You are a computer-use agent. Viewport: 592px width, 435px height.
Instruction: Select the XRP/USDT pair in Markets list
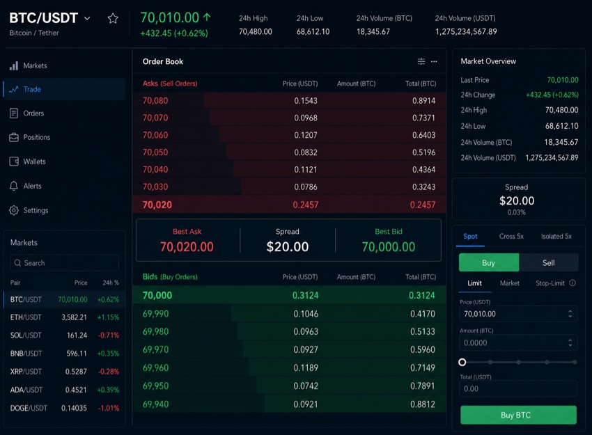pos(65,372)
